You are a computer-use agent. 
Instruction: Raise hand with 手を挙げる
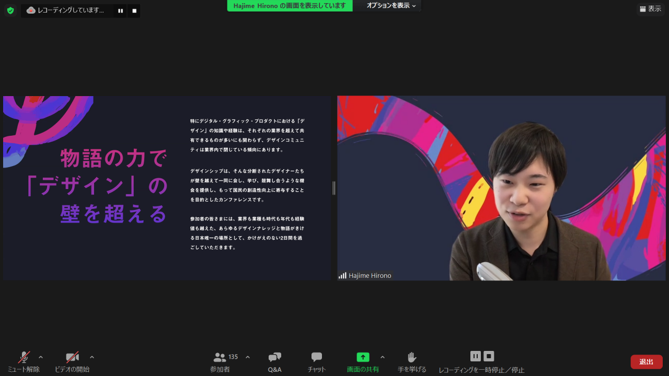coord(412,362)
